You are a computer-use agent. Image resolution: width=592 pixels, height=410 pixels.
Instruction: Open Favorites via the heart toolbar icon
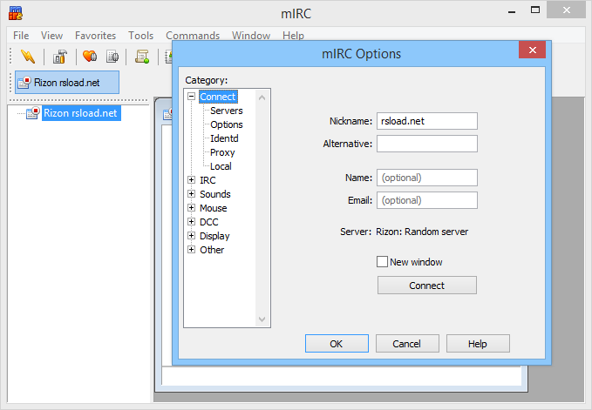(90, 57)
